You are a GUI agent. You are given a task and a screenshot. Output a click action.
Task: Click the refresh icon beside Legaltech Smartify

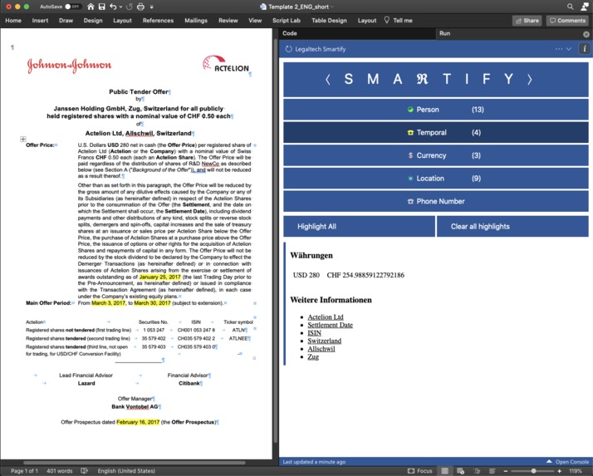pos(288,49)
